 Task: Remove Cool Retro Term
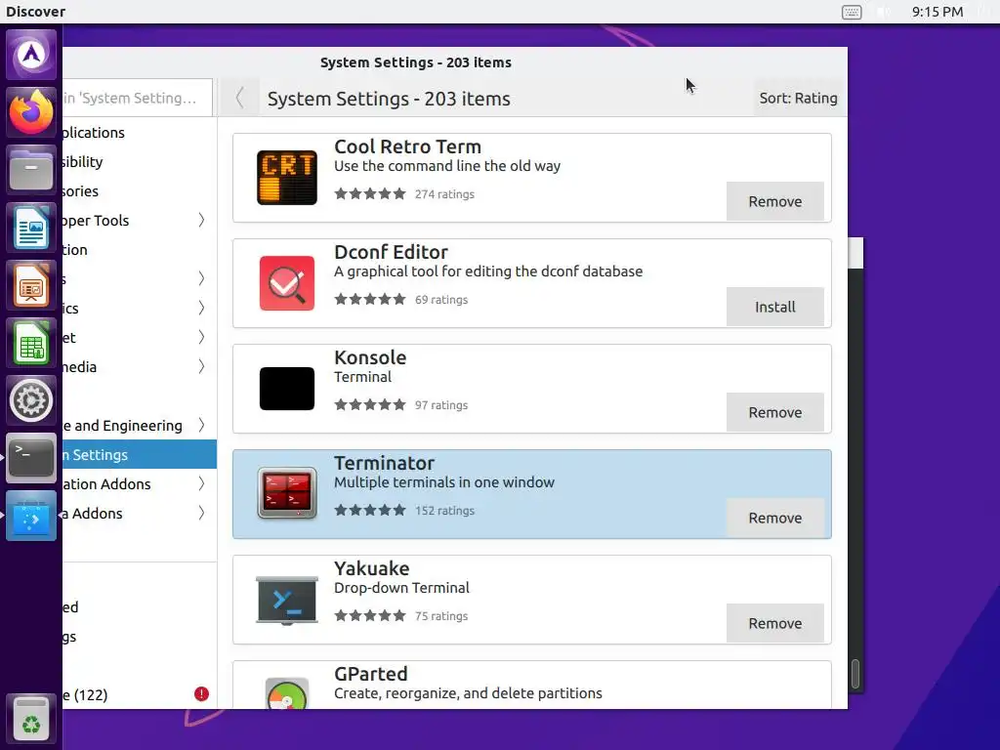click(x=774, y=201)
